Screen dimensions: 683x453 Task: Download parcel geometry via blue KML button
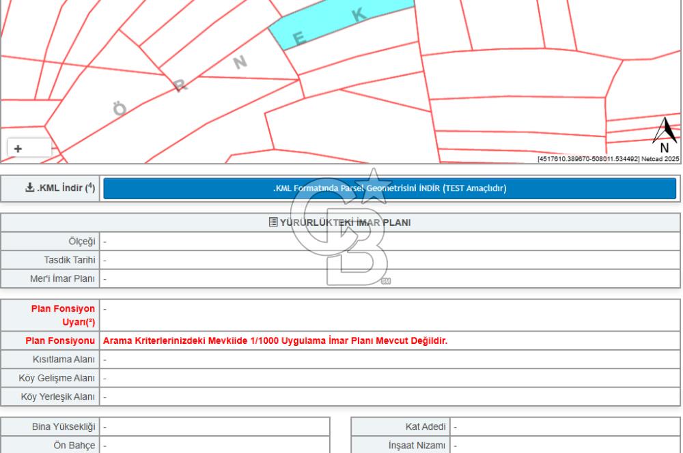pos(389,188)
